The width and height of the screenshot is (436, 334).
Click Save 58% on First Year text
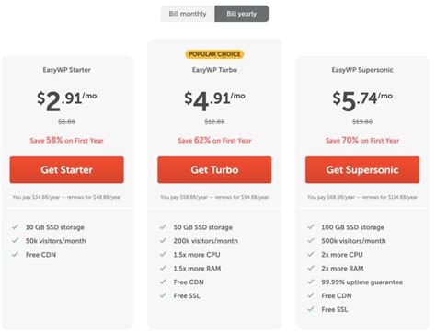pyautogui.click(x=66, y=141)
